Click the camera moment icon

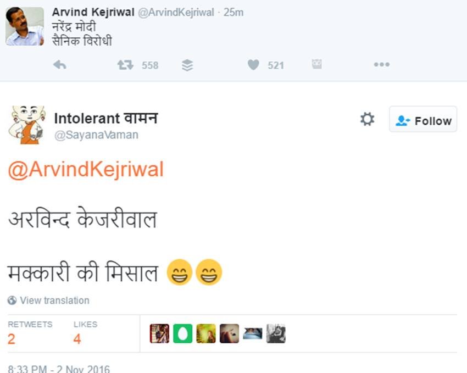(316, 64)
